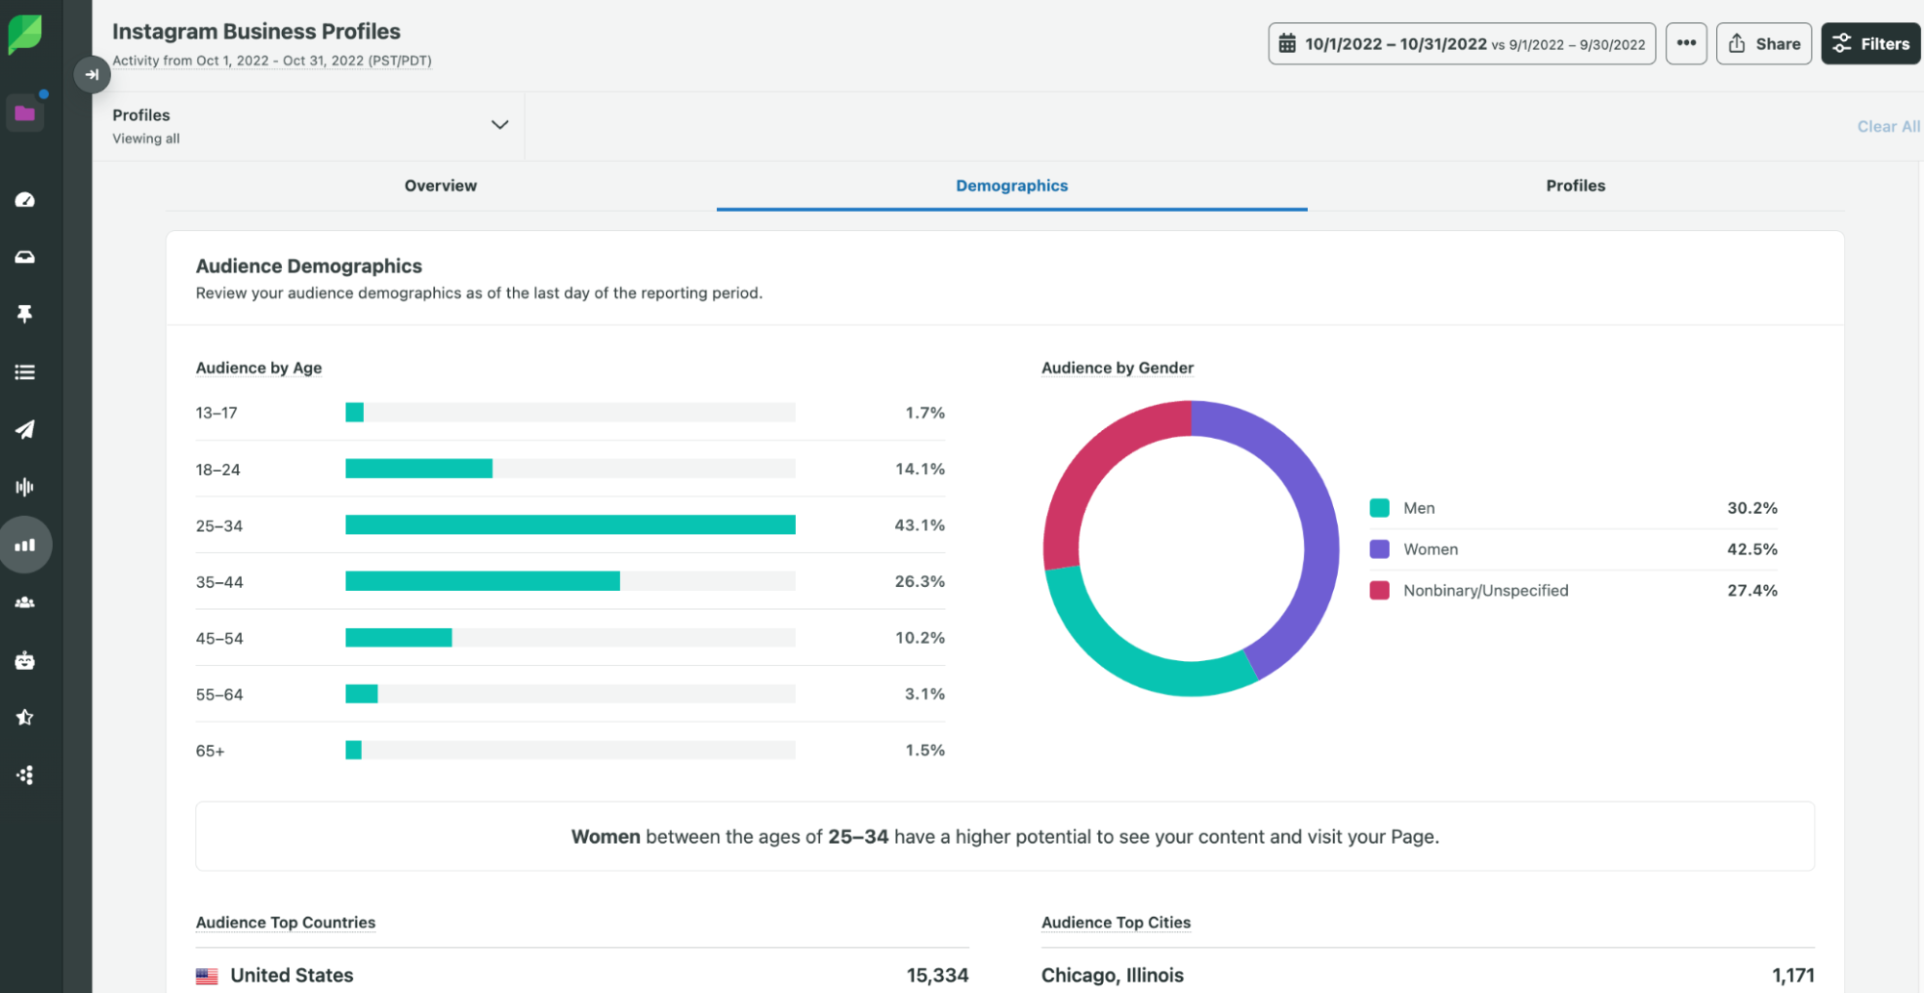Open the listening waveform icon
The image size is (1924, 993).
(x=25, y=487)
